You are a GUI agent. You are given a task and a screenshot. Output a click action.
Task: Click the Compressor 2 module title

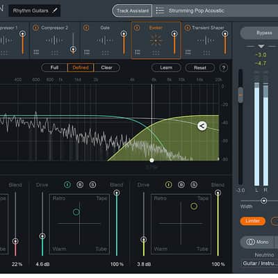[54, 28]
